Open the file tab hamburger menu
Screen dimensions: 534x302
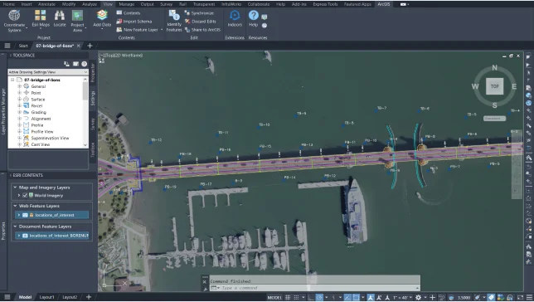(x=7, y=46)
